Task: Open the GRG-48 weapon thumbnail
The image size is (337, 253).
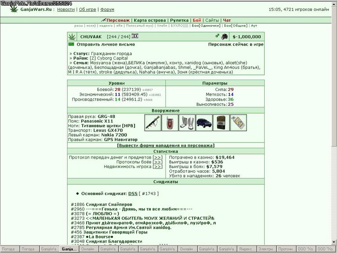Action: pyautogui.click(x=152, y=123)
